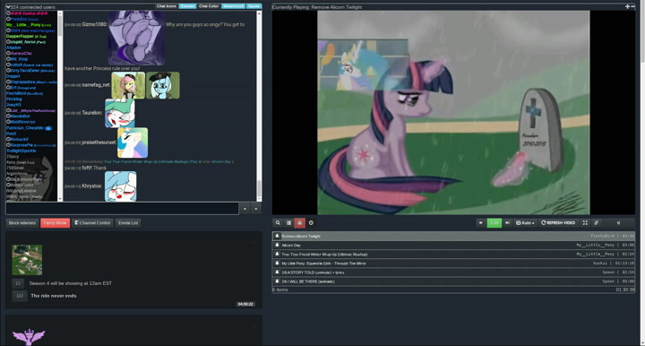
Task: Enter fullscreen with the expand-arrows icon
Action: (x=585, y=223)
